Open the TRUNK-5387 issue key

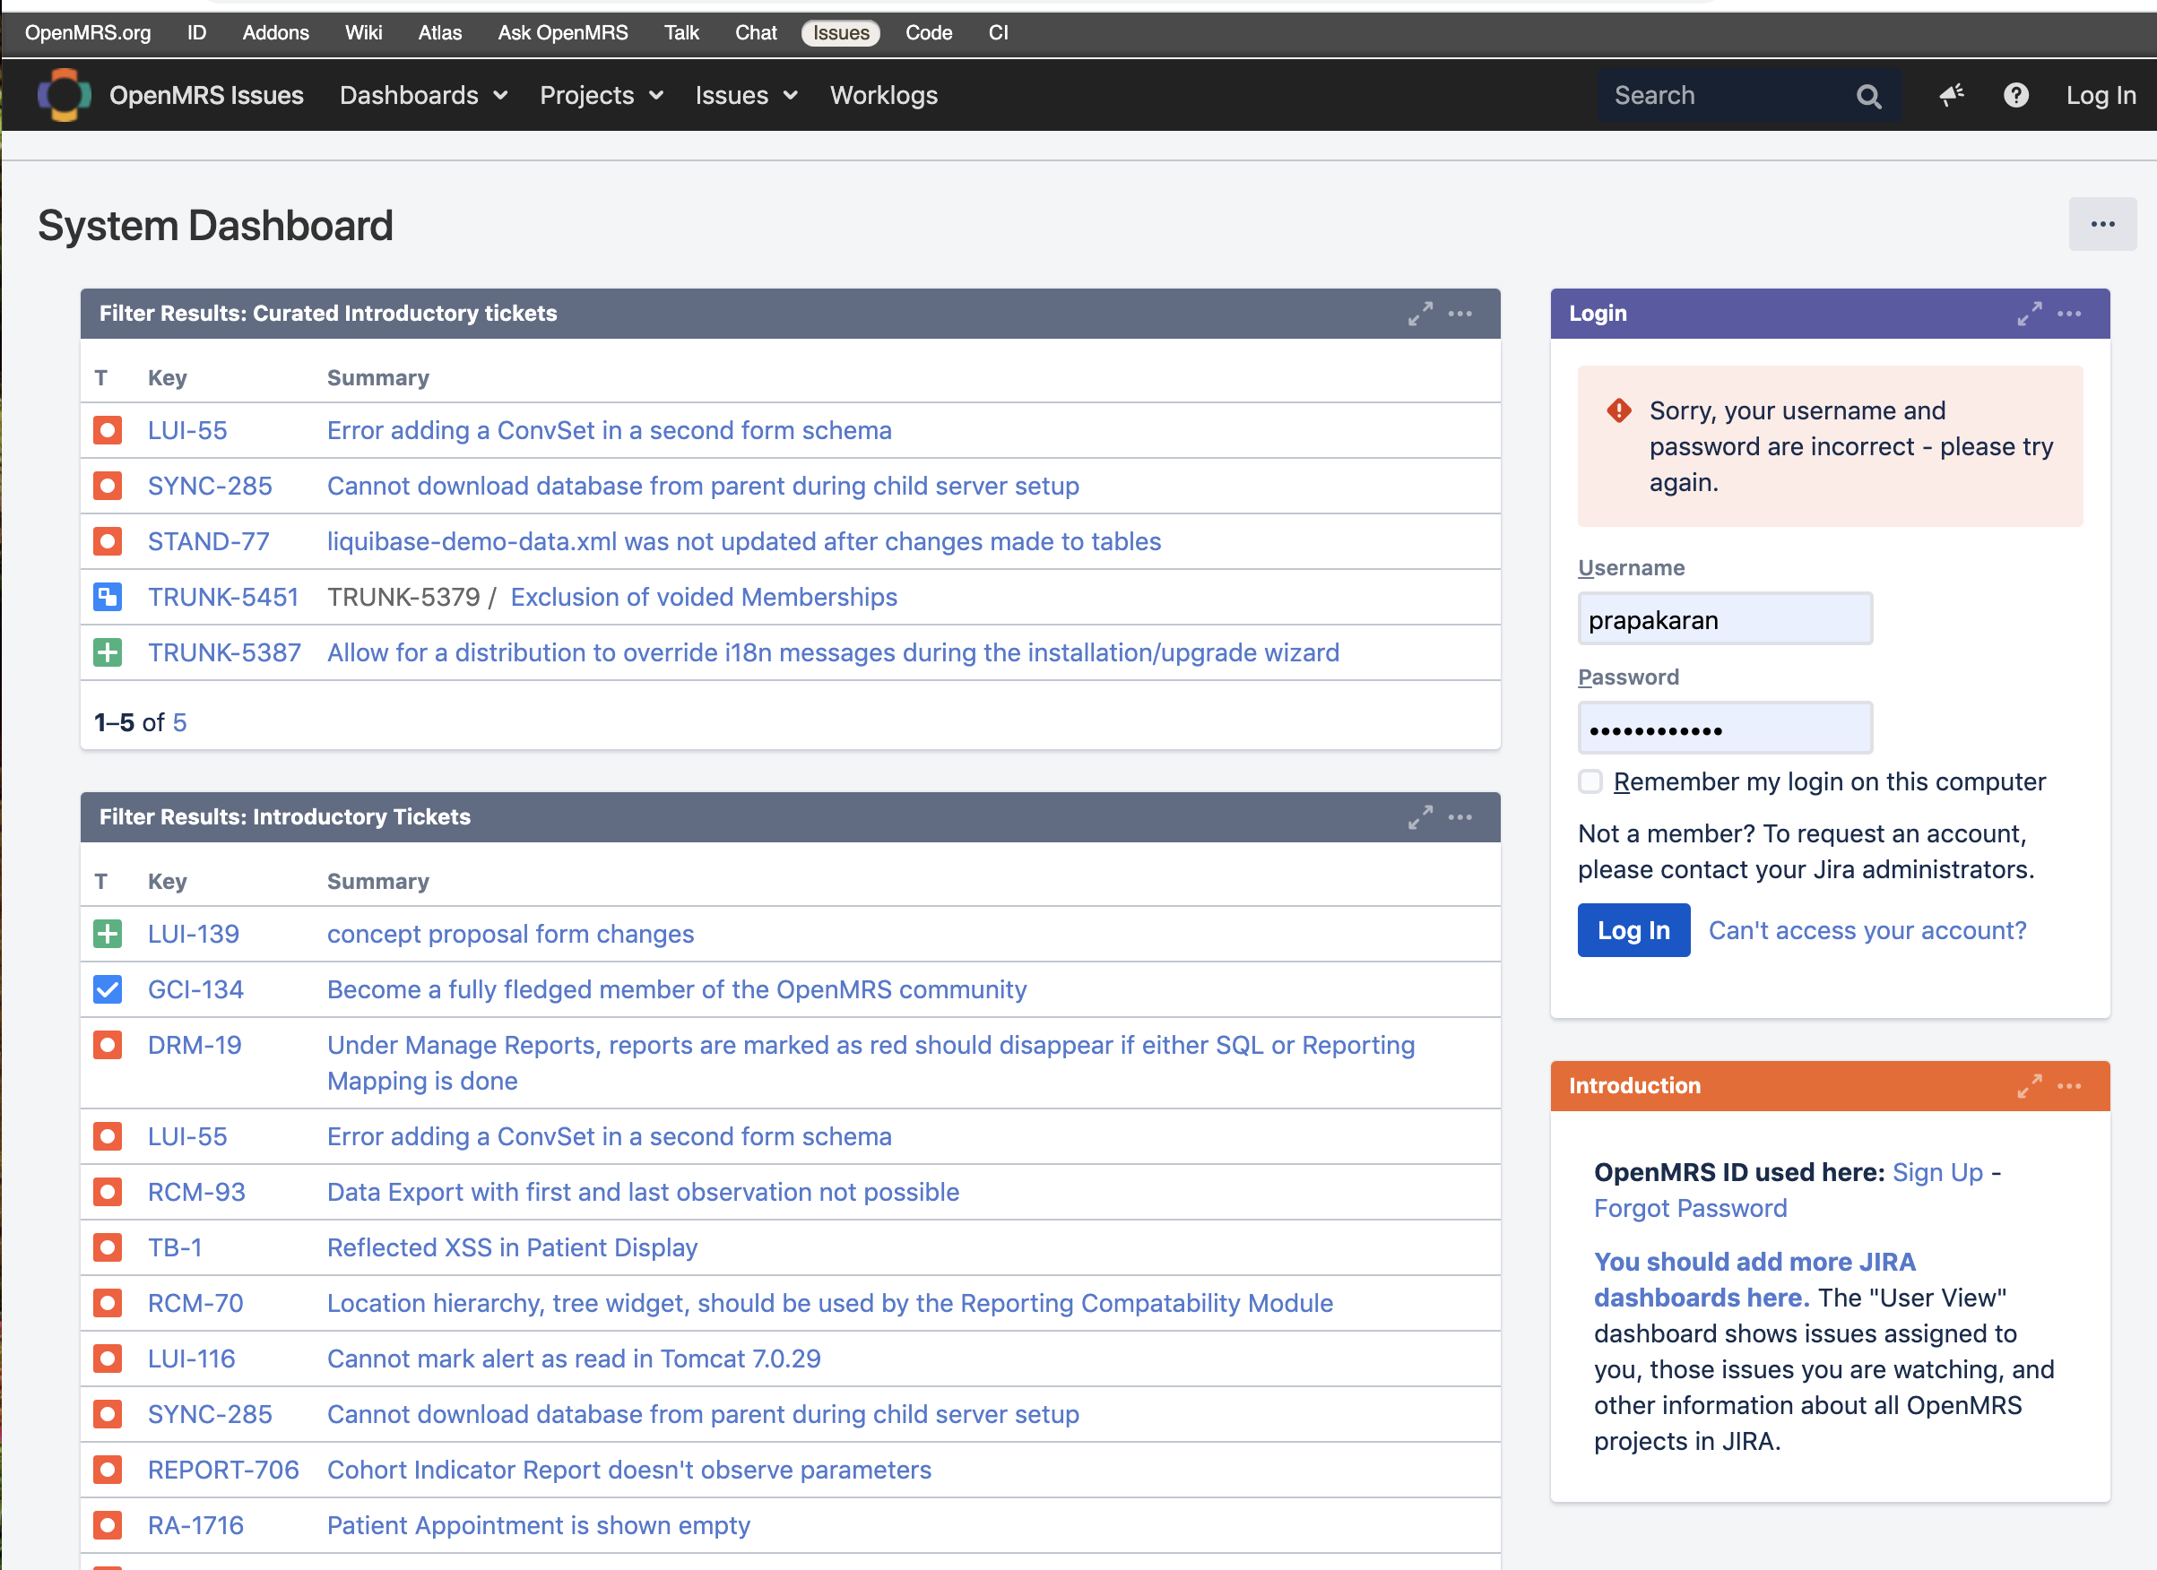coord(223,653)
